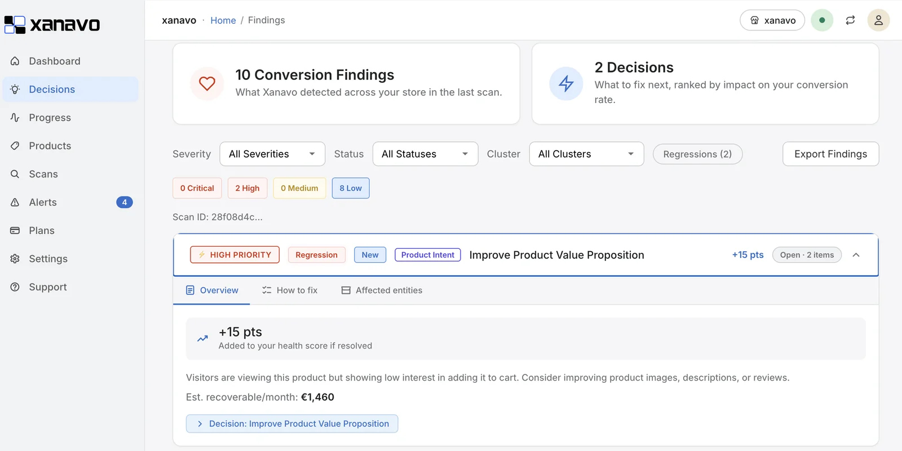
Task: Collapse the Improve Product Value Proposition finding
Action: pyautogui.click(x=856, y=255)
